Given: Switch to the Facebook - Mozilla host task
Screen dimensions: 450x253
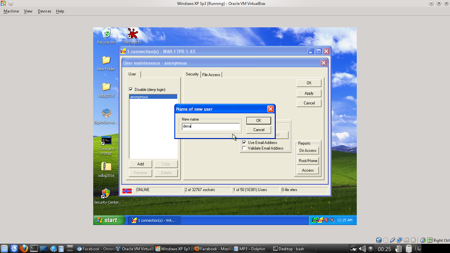Looking at the screenshot, I should [x=213, y=249].
